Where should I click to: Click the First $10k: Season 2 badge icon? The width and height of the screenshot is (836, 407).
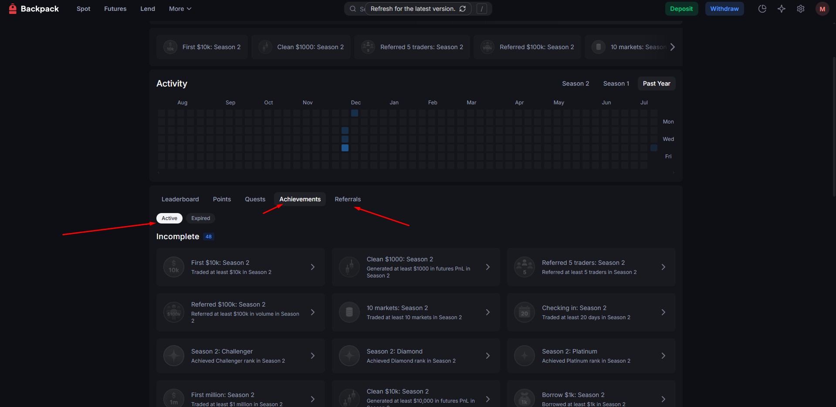[170, 47]
